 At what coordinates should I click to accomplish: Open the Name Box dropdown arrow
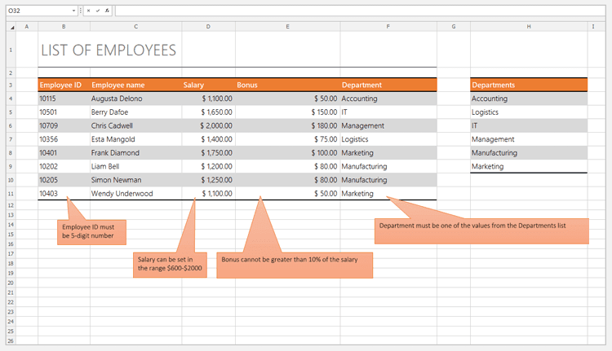[x=73, y=11]
